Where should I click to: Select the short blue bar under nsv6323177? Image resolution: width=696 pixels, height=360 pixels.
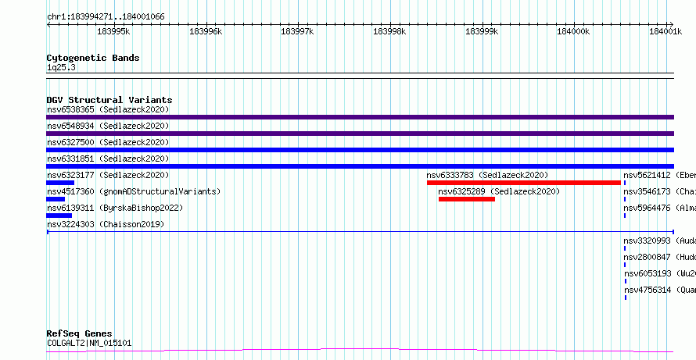click(x=60, y=183)
